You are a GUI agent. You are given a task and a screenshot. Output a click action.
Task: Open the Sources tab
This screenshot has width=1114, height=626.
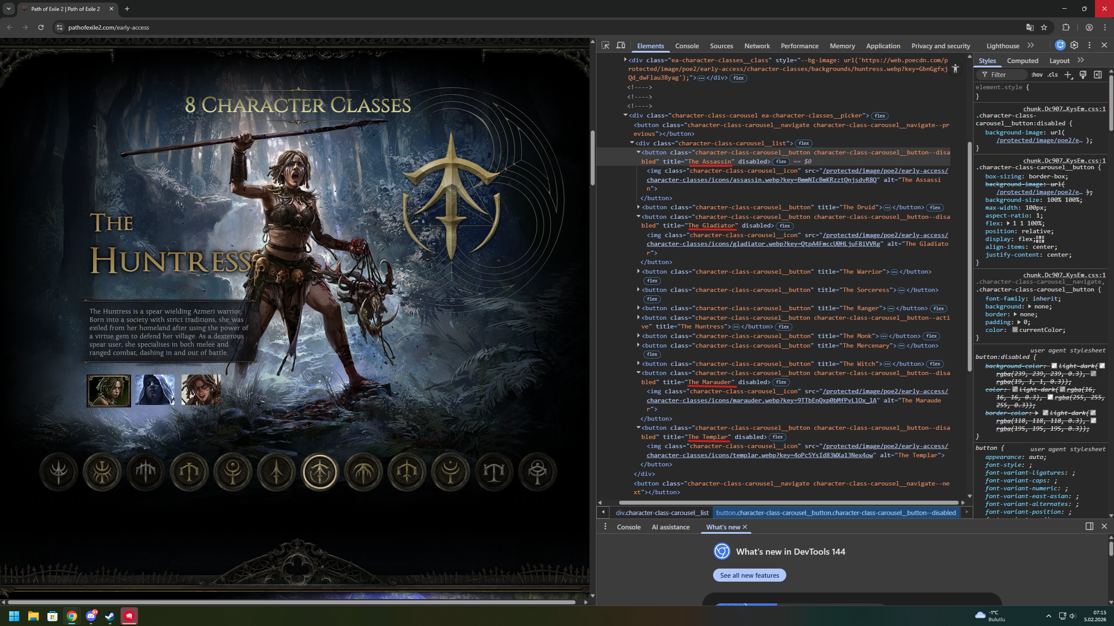pos(721,46)
